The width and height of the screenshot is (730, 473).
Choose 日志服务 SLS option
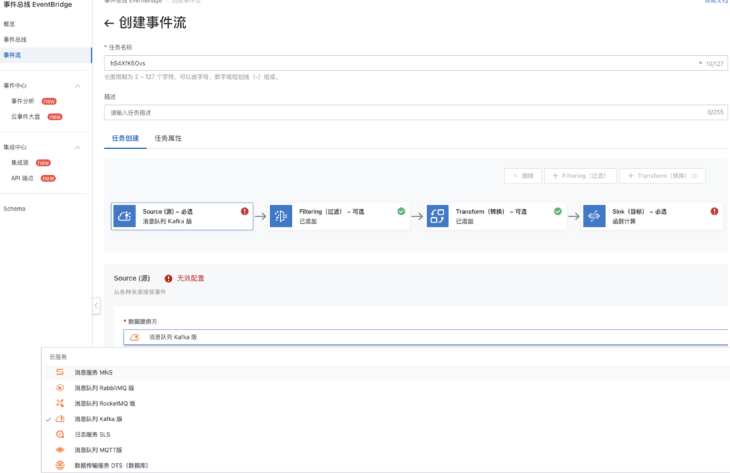click(x=386, y=434)
